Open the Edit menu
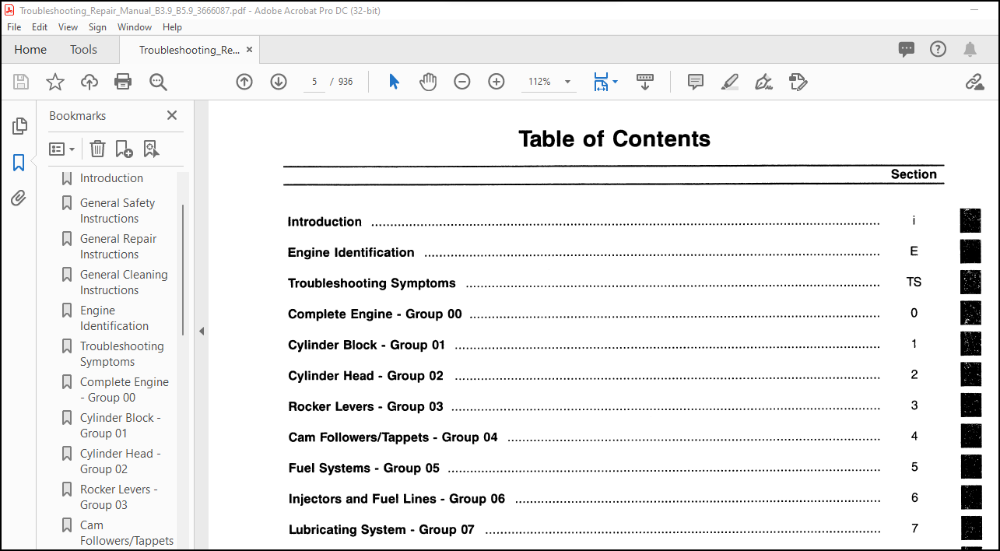 point(40,26)
